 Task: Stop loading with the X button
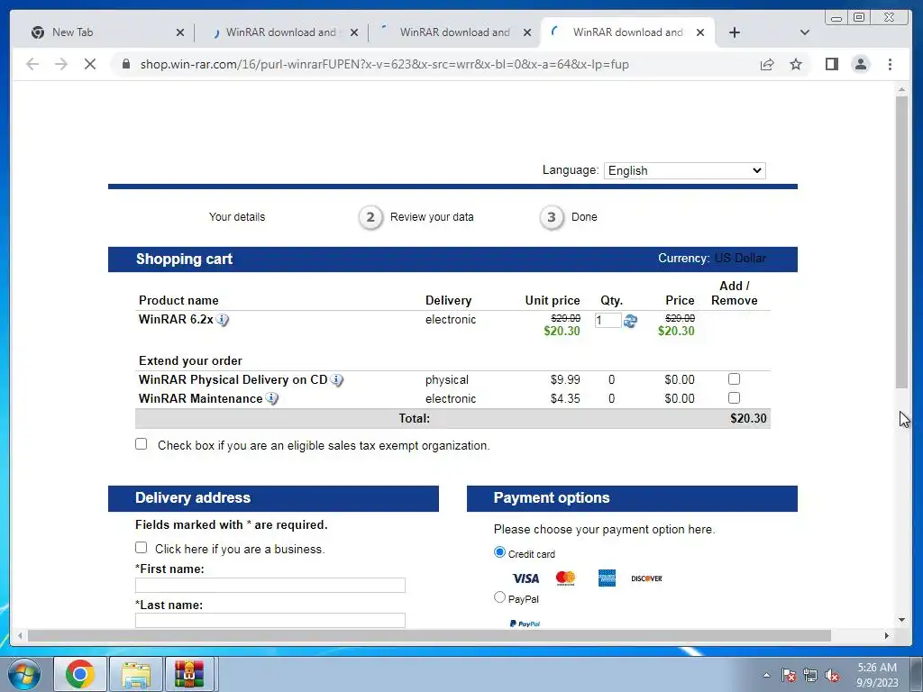[90, 64]
